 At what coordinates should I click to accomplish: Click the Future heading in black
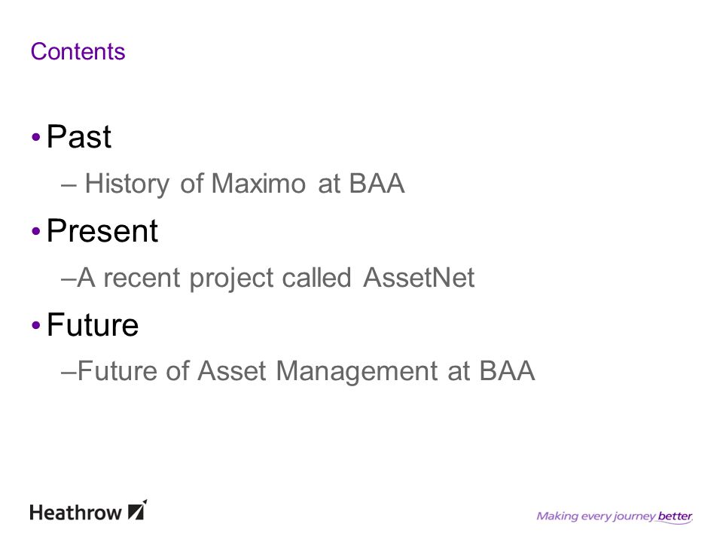tap(93, 325)
